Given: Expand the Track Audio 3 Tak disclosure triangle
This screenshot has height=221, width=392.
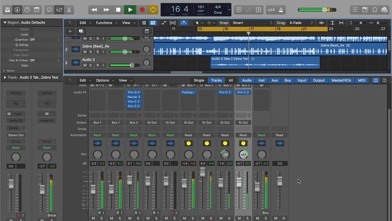Looking at the screenshot, I should (5, 77).
